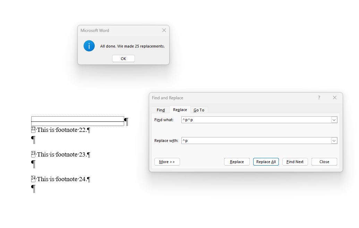Click the pilcrow mark below footnote 24
Viewport: 359px width, 228px height.
(33, 188)
